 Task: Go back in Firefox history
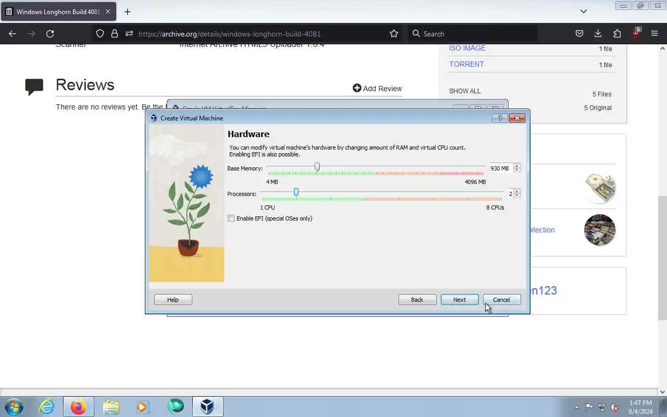[13, 34]
